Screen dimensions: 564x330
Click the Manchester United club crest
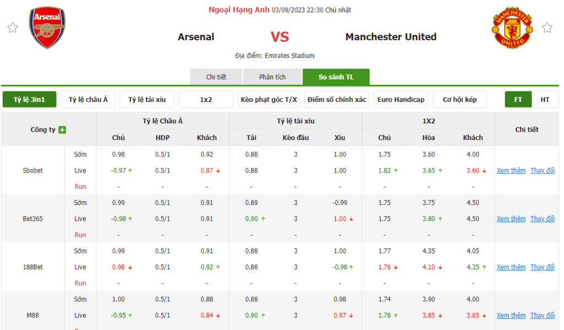pos(511,29)
